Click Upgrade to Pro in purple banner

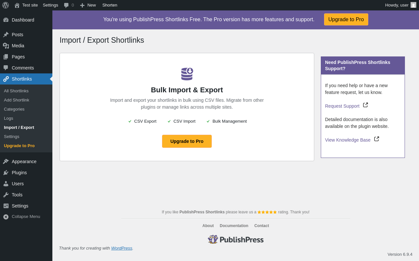pyautogui.click(x=346, y=19)
